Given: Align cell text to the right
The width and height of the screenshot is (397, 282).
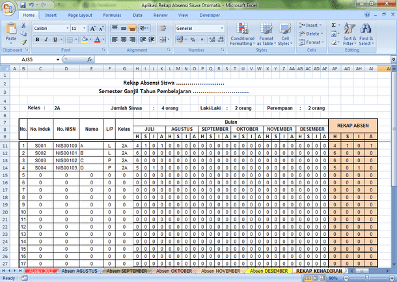Looking at the screenshot, I should pyautogui.click(x=132, y=39).
